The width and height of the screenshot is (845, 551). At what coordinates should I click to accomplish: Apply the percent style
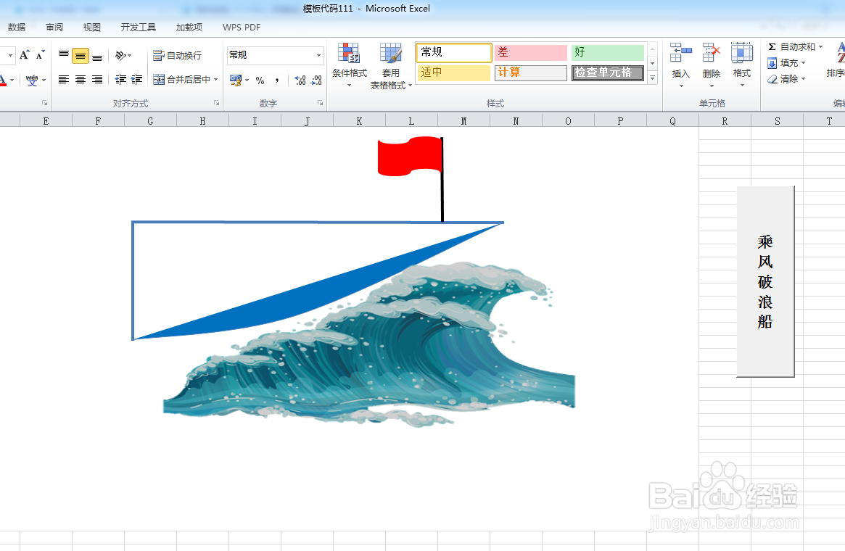[x=260, y=80]
